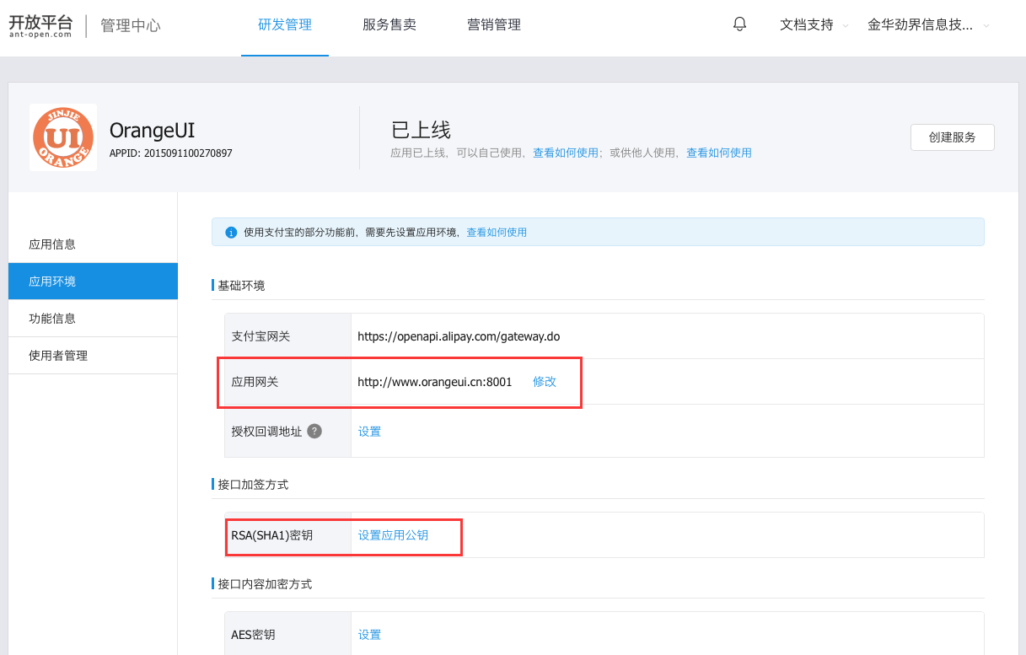Open the 服务售卖 tab
This screenshot has height=655, width=1026.
coord(389,25)
